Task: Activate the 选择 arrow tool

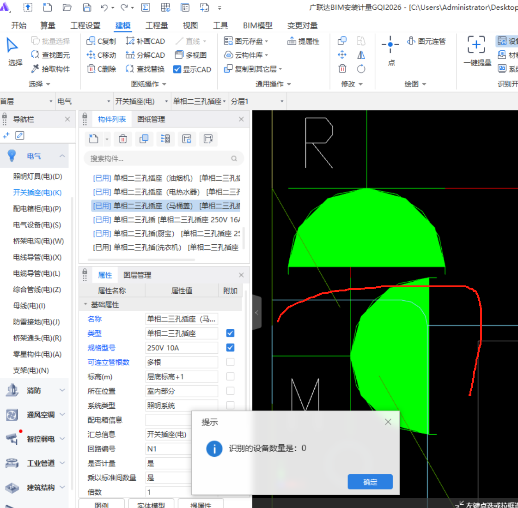Action: [15, 52]
